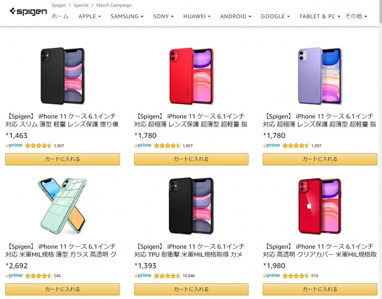Add the ¥1,980 clear case to cart

click(320, 289)
